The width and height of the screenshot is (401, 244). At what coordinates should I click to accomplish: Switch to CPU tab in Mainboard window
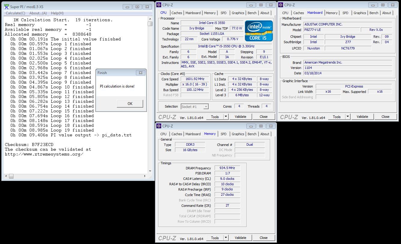click(285, 13)
